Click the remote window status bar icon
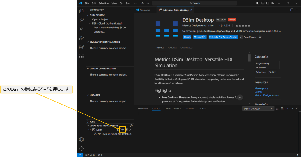The width and height of the screenshot is (301, 157). tap(80, 155)
